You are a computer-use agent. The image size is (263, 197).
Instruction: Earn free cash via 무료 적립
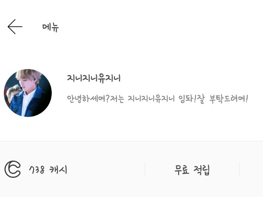192,170
